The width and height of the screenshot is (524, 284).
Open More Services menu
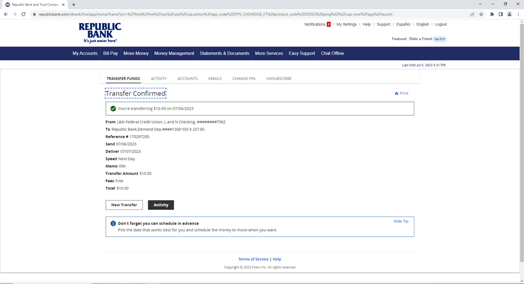(269, 53)
